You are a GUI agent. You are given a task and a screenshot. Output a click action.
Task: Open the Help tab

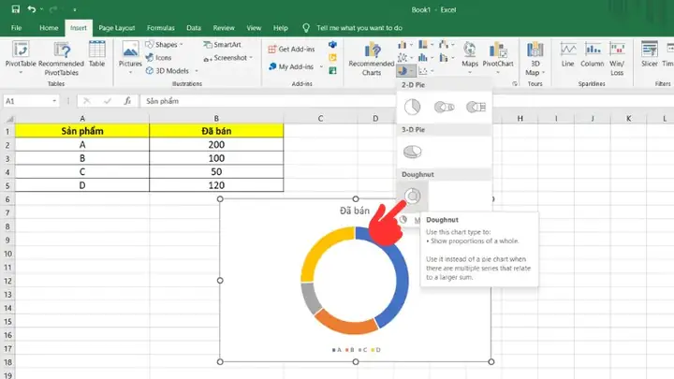pos(280,28)
